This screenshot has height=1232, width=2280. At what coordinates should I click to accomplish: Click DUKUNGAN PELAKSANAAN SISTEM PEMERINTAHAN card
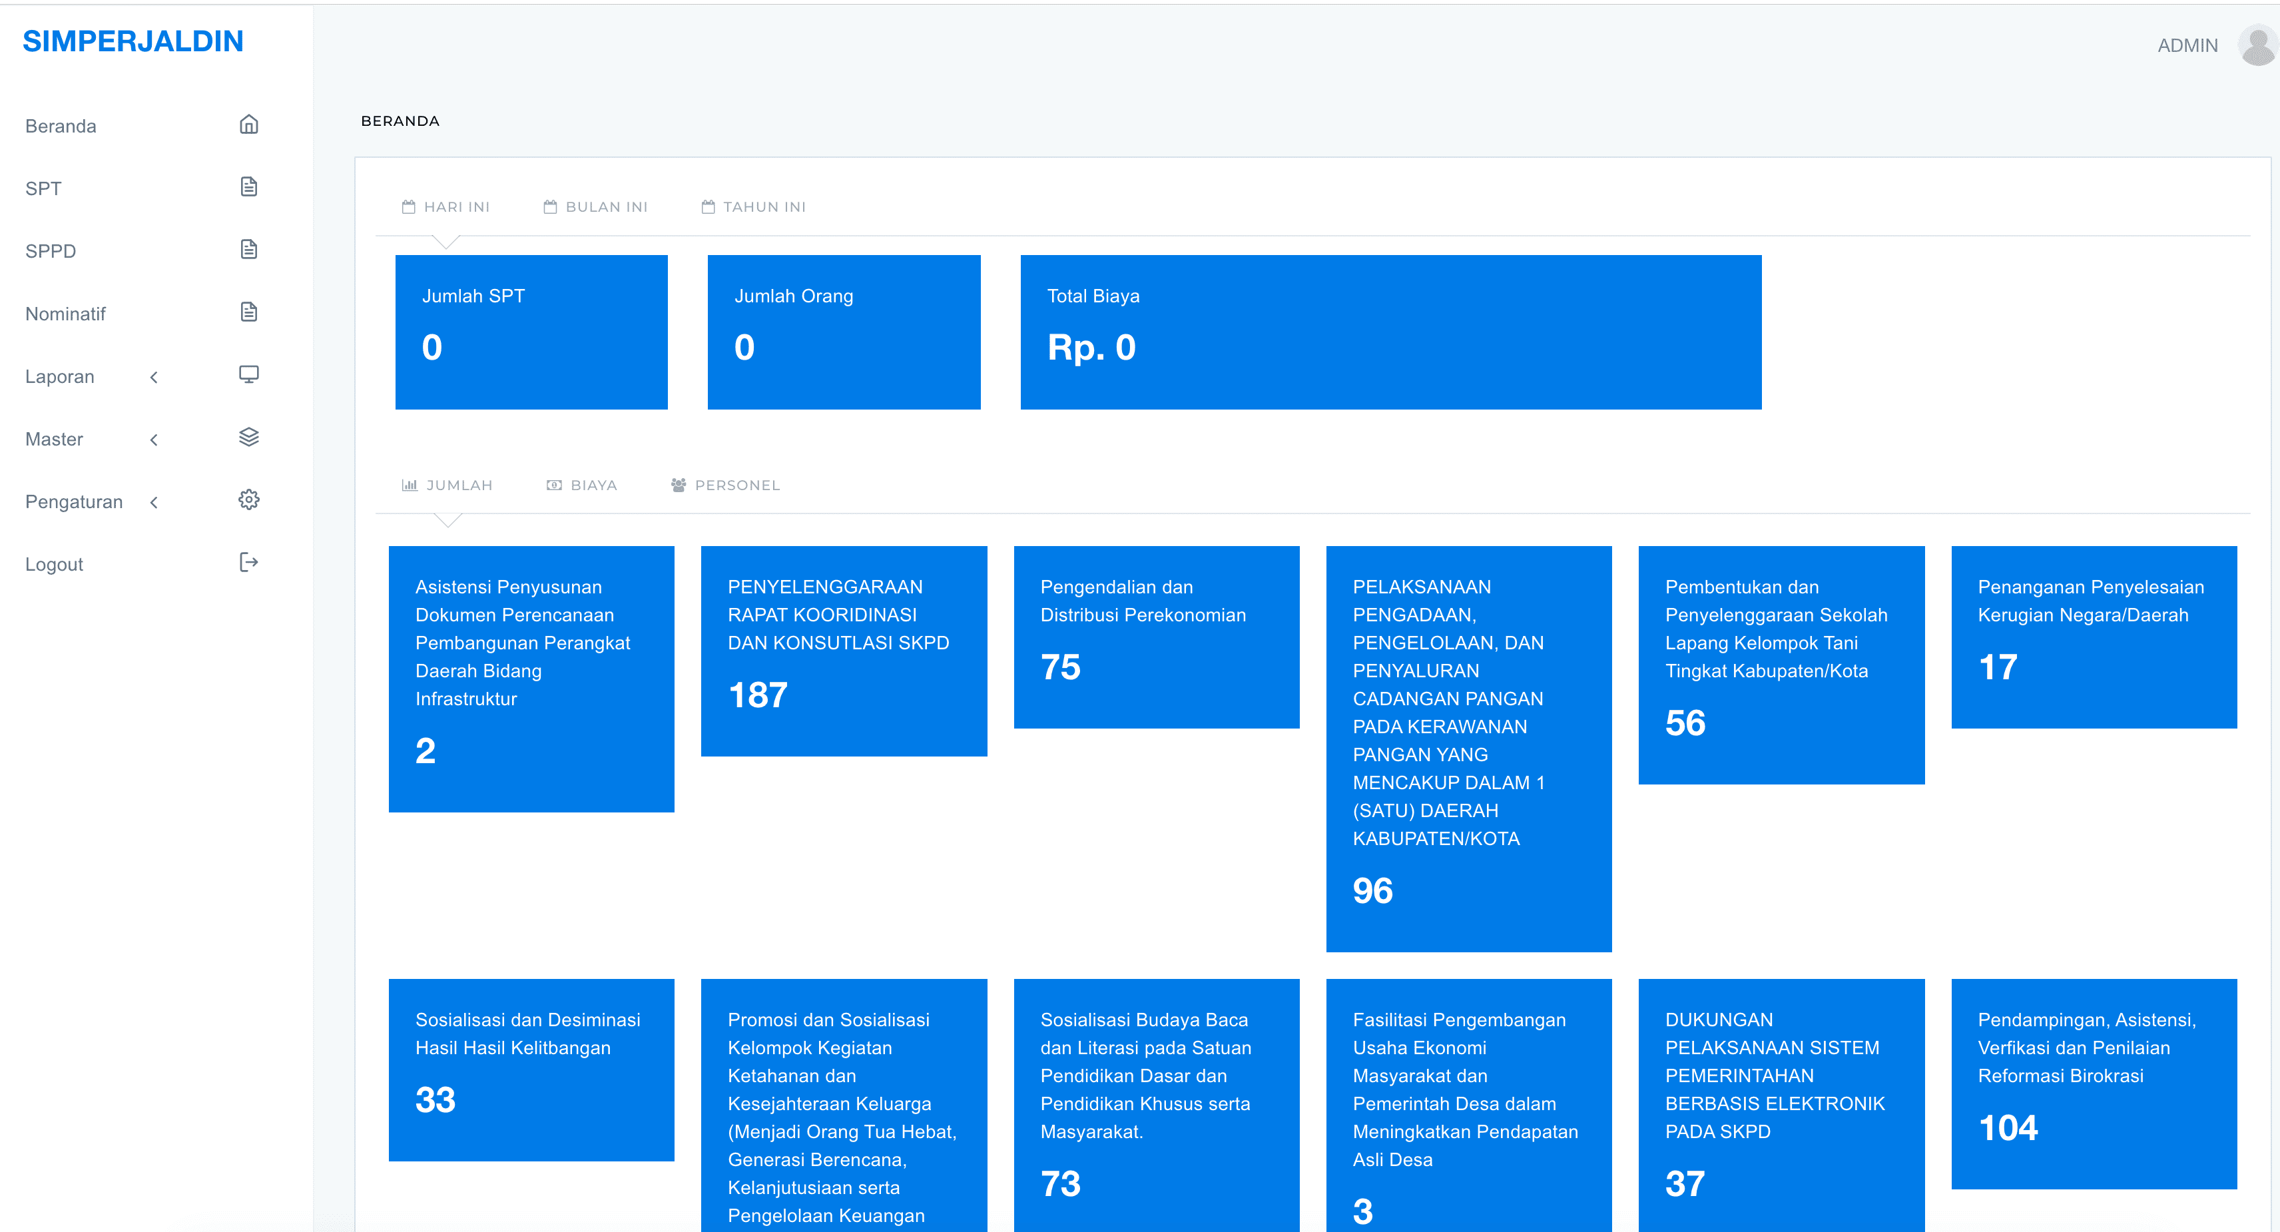point(1781,1105)
